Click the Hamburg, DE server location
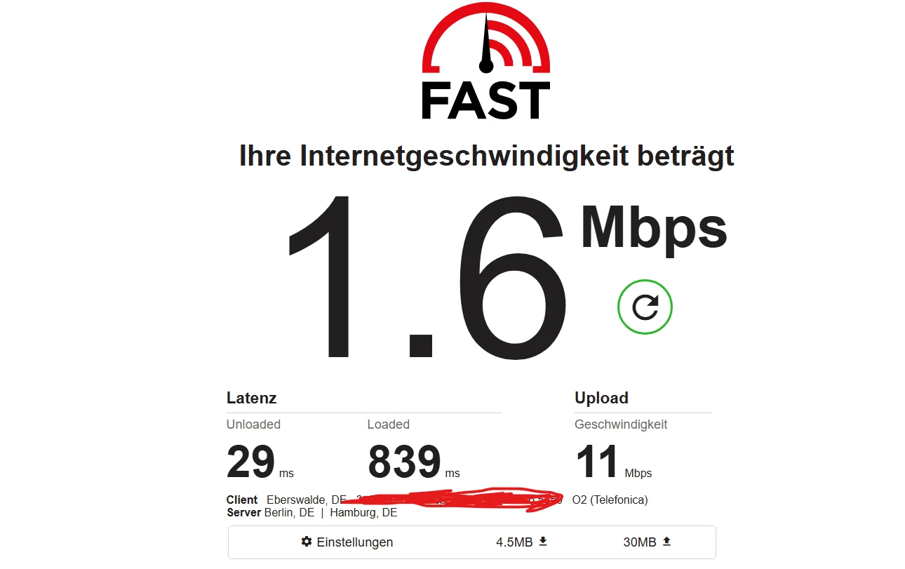905x569 pixels. pos(363,513)
